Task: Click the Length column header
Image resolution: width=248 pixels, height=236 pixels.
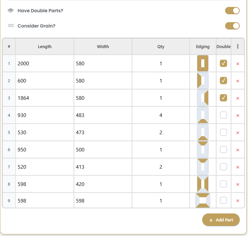Action: (45, 46)
